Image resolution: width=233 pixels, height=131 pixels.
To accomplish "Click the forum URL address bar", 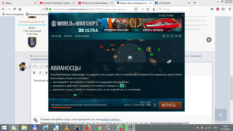I will pyautogui.click(x=91, y=9).
